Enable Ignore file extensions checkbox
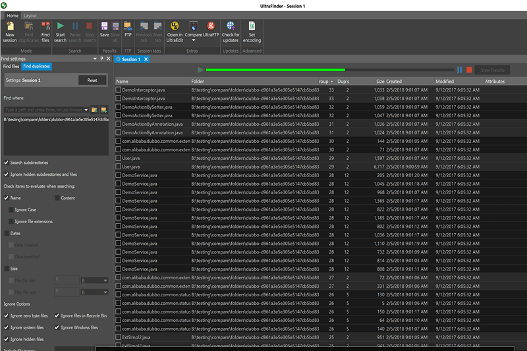The width and height of the screenshot is (527, 351). [11, 221]
